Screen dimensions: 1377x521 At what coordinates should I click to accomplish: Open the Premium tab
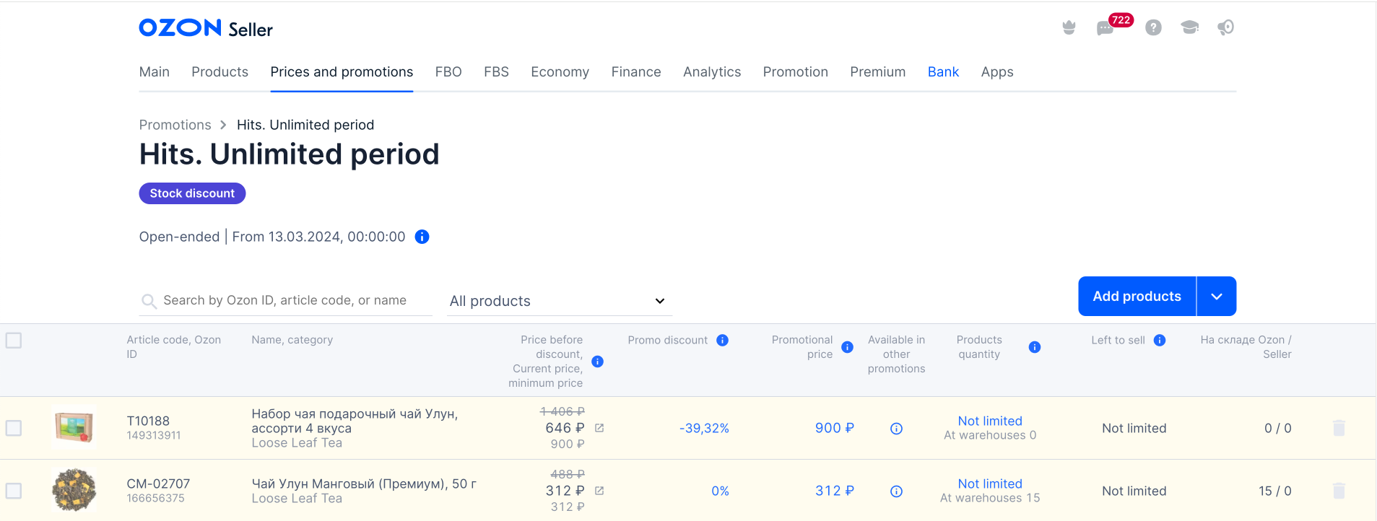click(877, 72)
